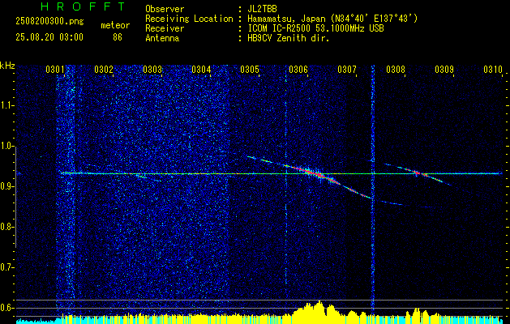This screenshot has height=324, width=510.
Task: Click the 1.1 kHz axis label
Action: 6,105
